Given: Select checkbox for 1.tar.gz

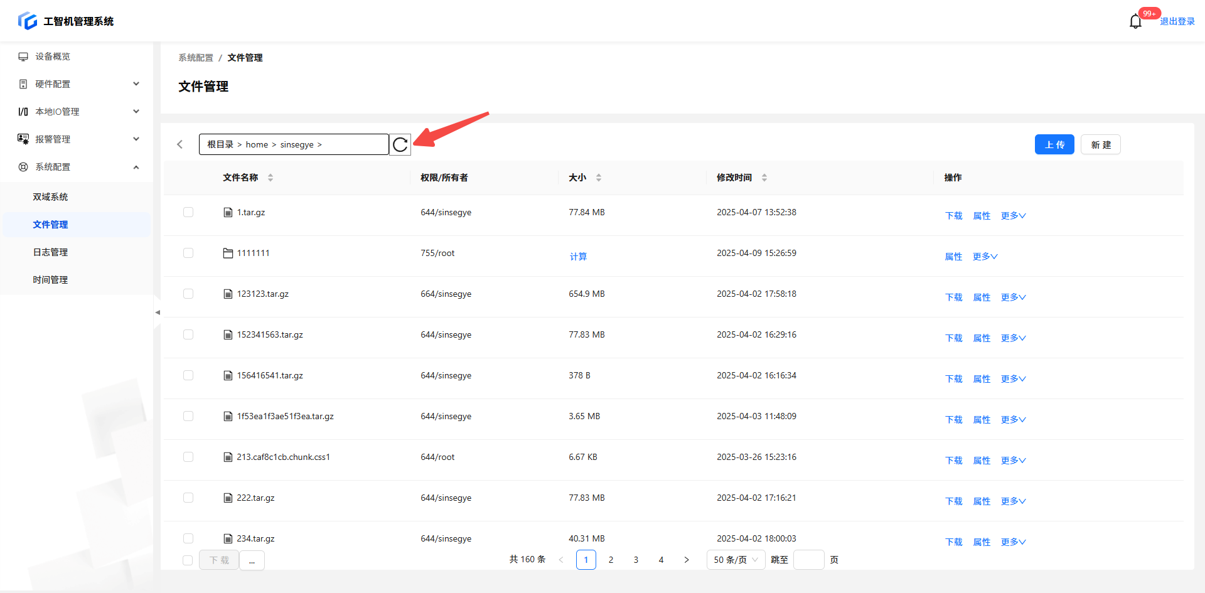Looking at the screenshot, I should (x=188, y=213).
